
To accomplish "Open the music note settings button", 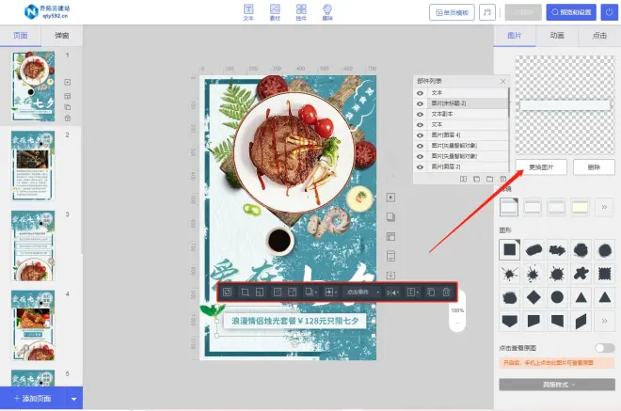I will click(487, 12).
